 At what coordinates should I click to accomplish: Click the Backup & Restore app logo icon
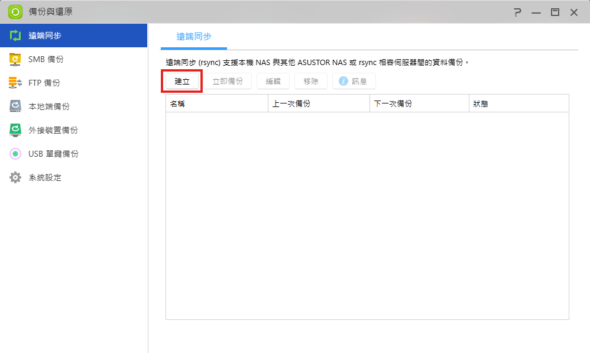click(15, 12)
